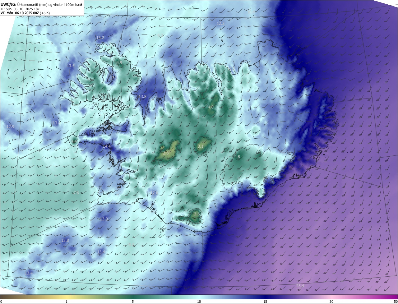Click the initial time line "IT: Sun. 05. 10. 2025 18Z"
This screenshot has width=398, height=304.
[x=20, y=9]
